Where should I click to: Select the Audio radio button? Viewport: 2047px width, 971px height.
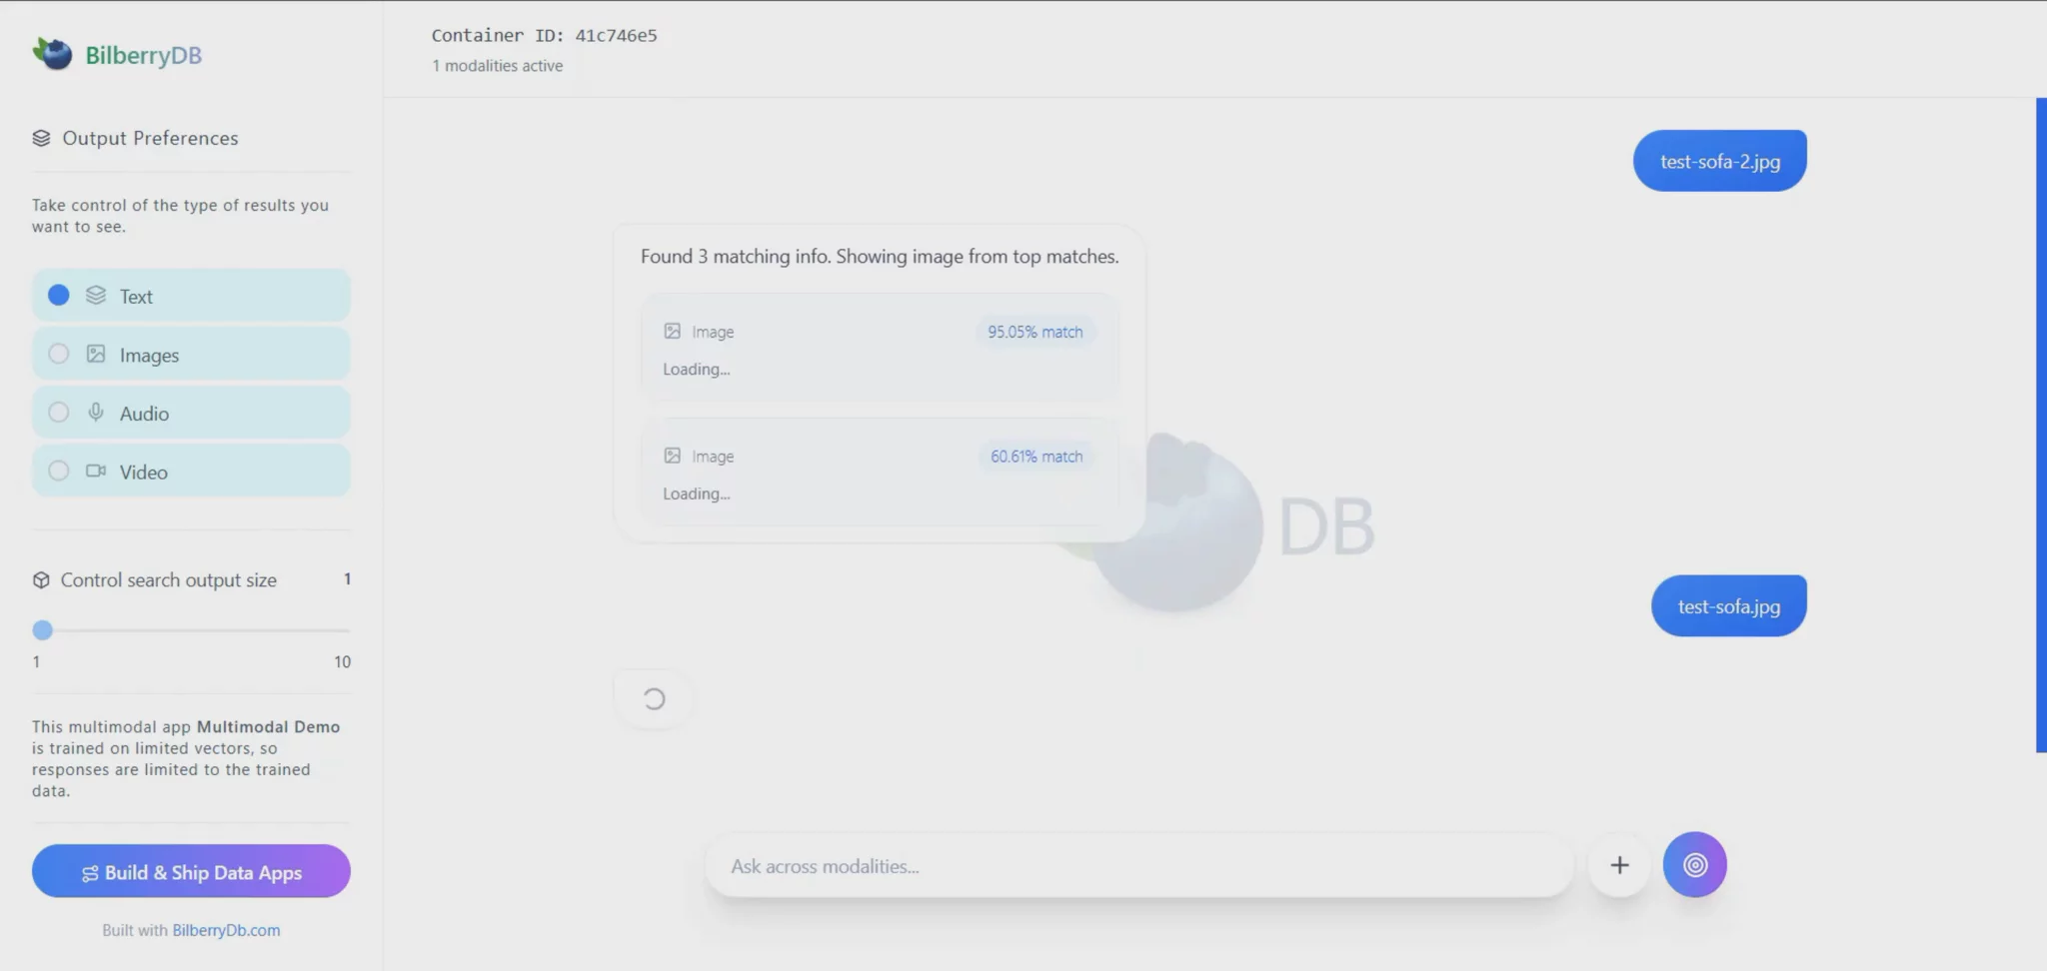(59, 413)
